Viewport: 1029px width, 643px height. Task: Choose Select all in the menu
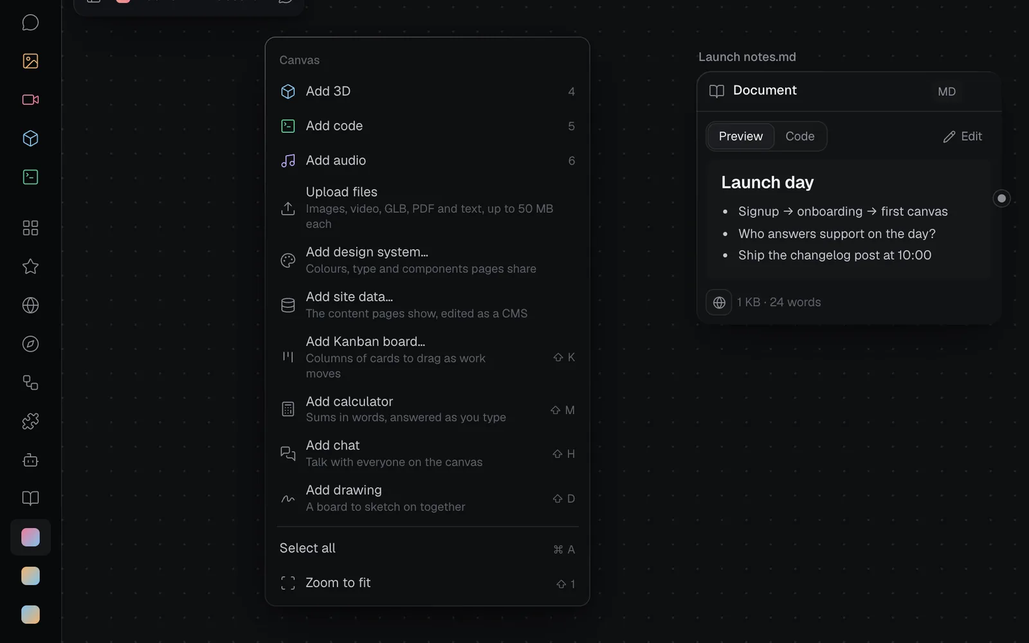(x=427, y=548)
